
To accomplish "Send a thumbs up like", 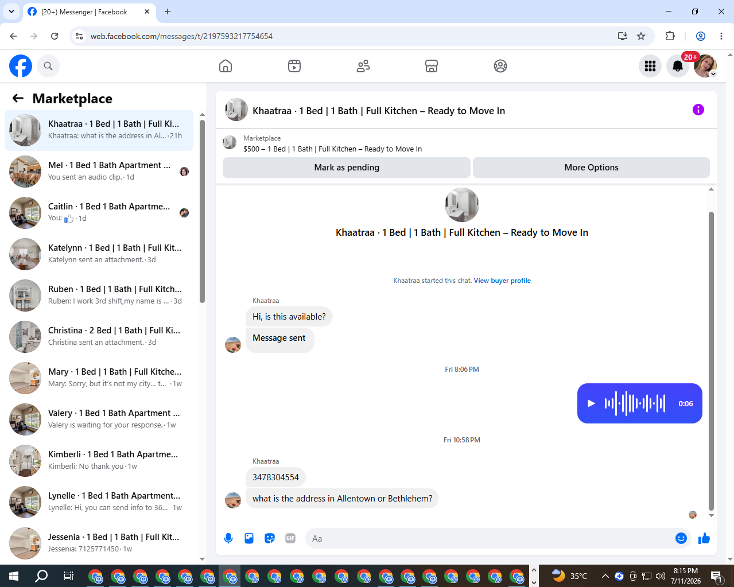I will pyautogui.click(x=704, y=538).
